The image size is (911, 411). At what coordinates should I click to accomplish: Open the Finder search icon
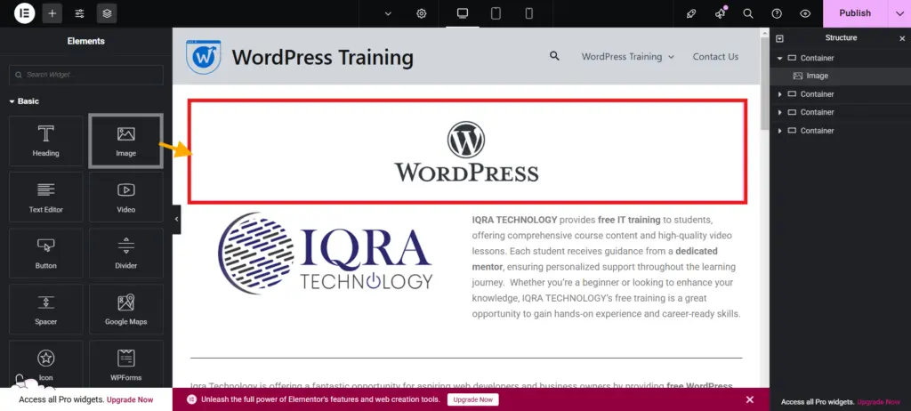748,13
